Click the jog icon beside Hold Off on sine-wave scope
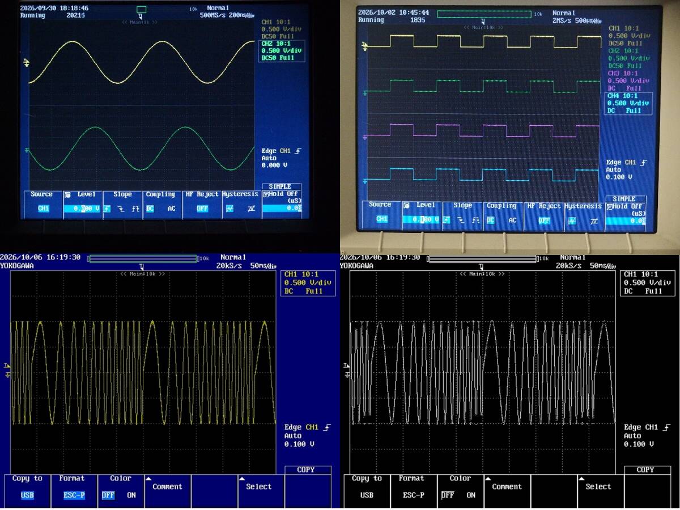 [x=266, y=193]
